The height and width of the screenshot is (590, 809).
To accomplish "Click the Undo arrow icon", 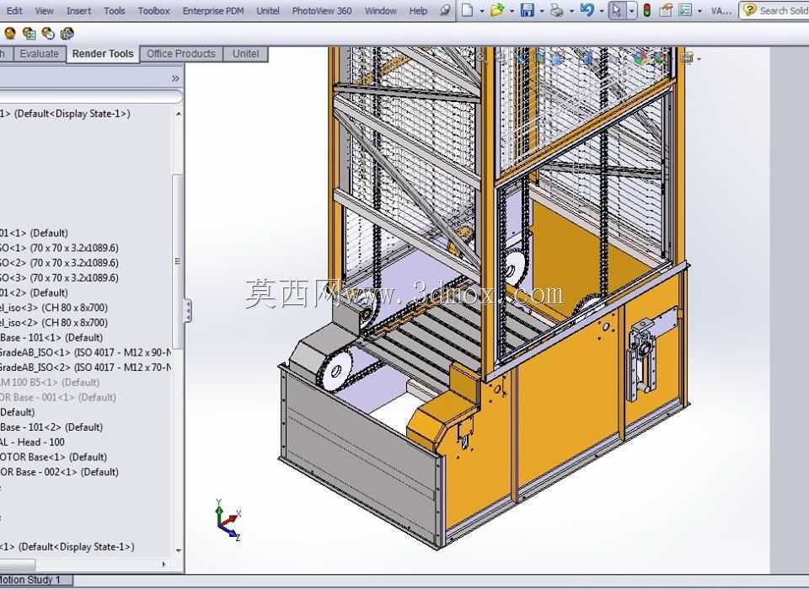I will coord(587,10).
